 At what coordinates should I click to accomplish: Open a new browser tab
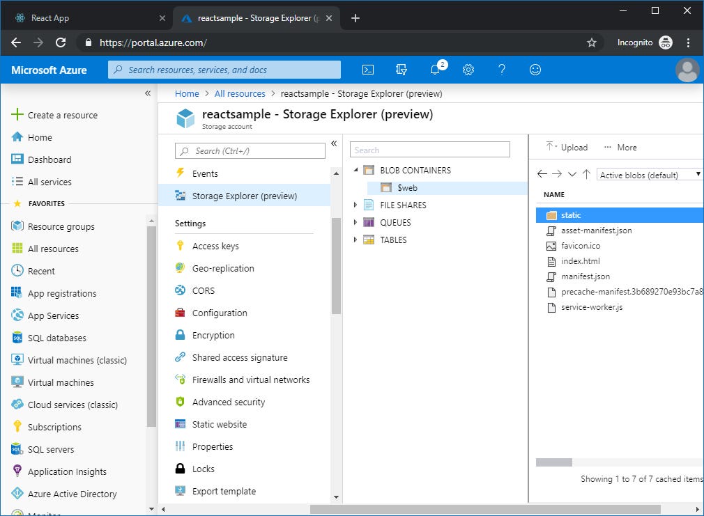point(355,18)
